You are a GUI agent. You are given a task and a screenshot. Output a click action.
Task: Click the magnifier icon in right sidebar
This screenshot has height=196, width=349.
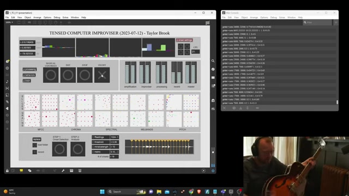point(213,61)
